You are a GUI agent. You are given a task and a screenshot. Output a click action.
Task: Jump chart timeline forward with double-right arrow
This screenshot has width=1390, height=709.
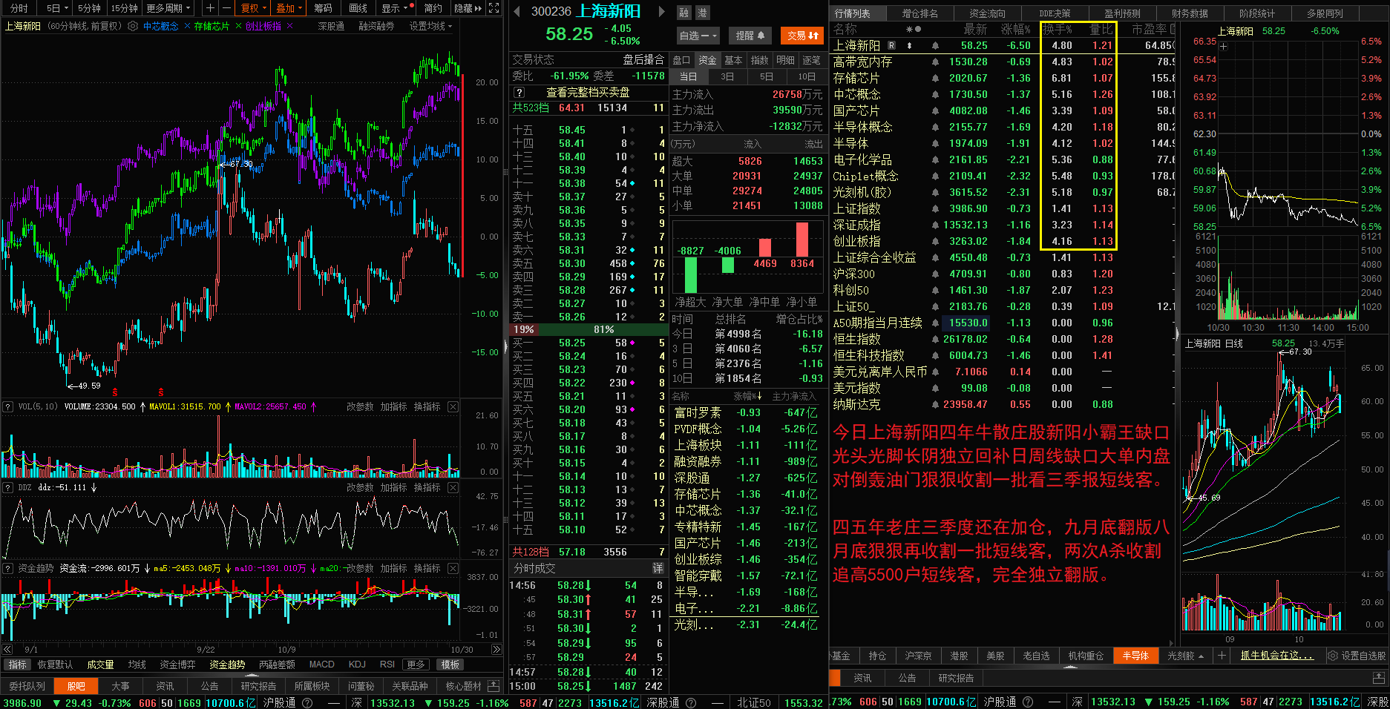496,649
